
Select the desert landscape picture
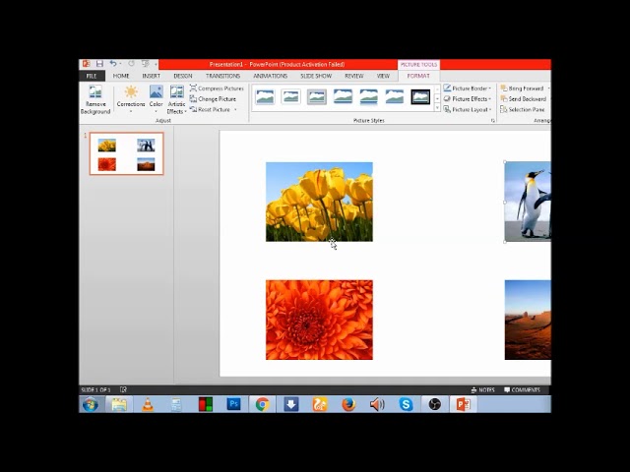pos(528,320)
